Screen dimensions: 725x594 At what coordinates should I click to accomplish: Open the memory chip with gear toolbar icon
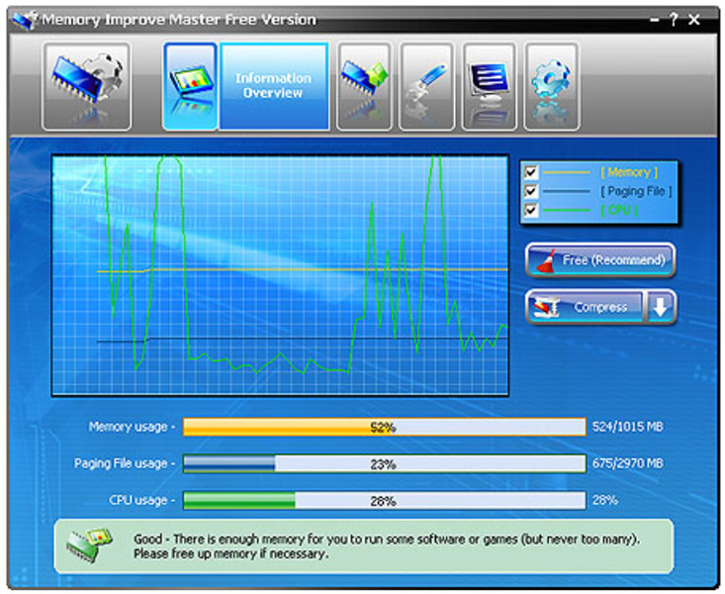click(86, 86)
